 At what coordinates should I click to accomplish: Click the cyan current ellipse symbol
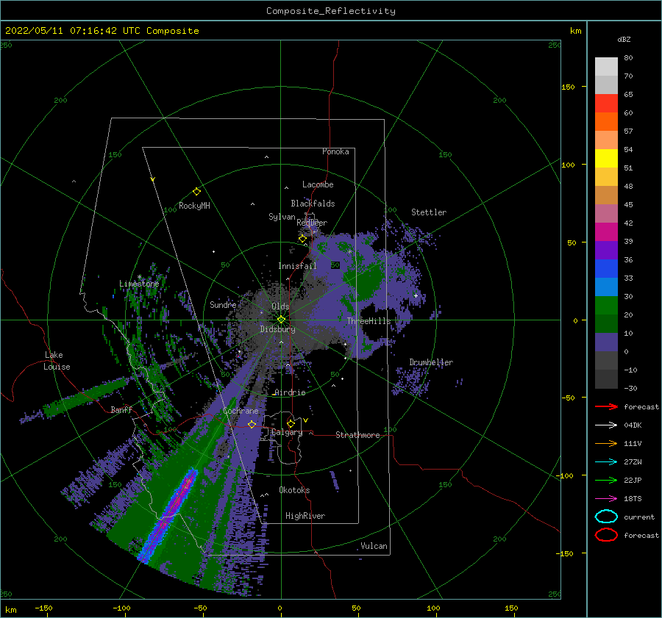coord(606,517)
